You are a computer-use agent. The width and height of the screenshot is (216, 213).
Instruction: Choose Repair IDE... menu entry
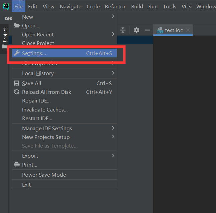[64, 101]
